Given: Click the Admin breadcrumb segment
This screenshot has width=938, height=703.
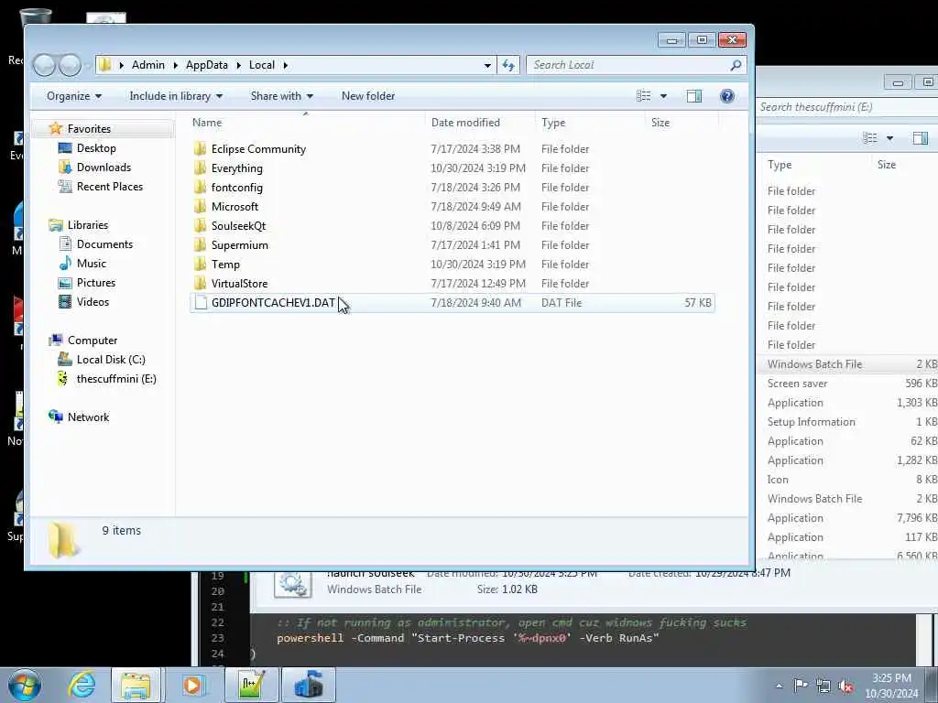Looking at the screenshot, I should pos(147,65).
